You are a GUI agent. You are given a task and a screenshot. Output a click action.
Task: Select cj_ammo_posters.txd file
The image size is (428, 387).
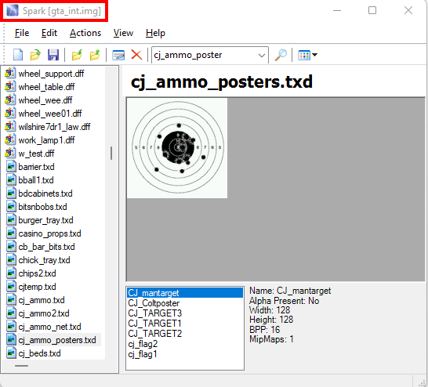point(57,340)
